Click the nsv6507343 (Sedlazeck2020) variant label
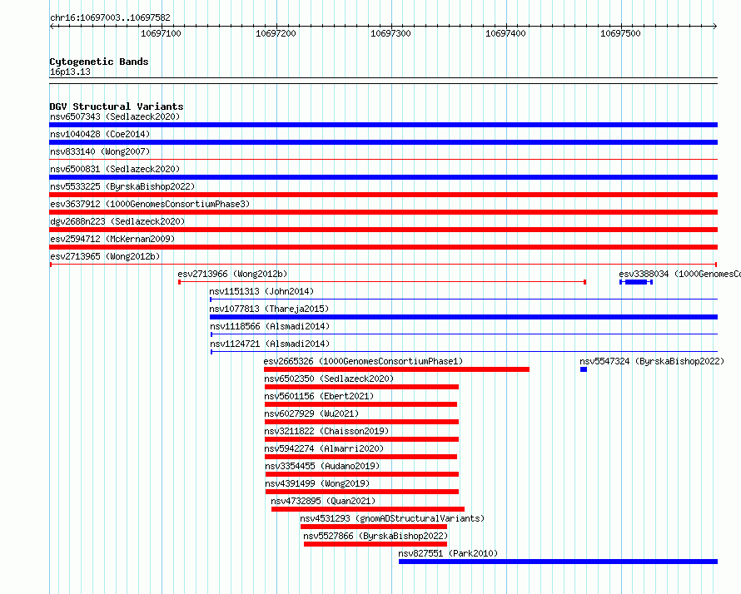 click(x=115, y=116)
